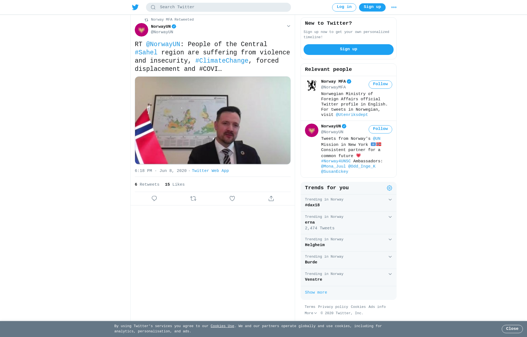The width and height of the screenshot is (527, 337).
Task: Click the NorwayUN avatar on the tweet
Action: (141, 30)
